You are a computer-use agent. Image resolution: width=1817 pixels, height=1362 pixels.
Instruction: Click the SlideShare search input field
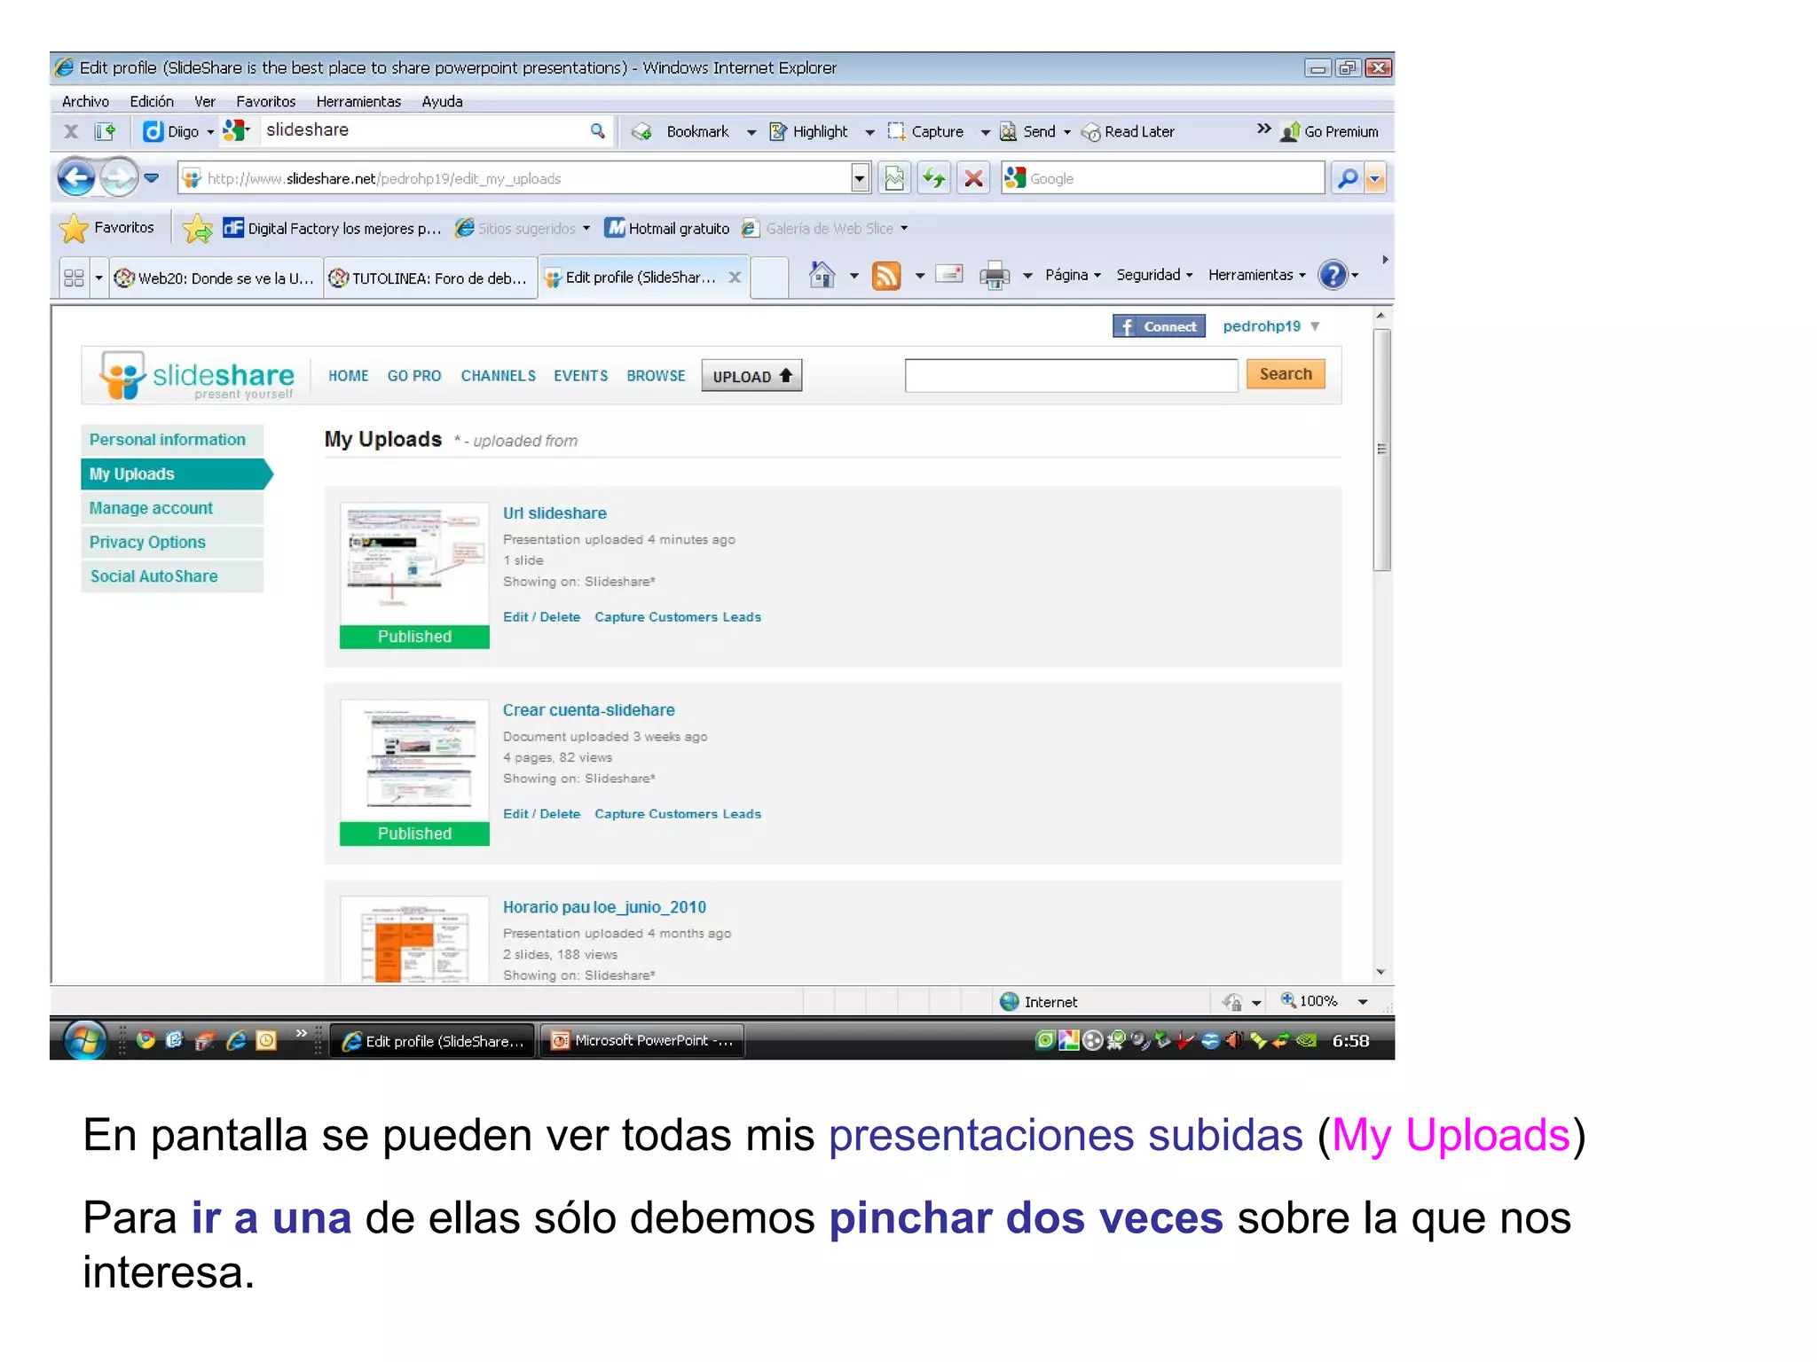(1071, 375)
